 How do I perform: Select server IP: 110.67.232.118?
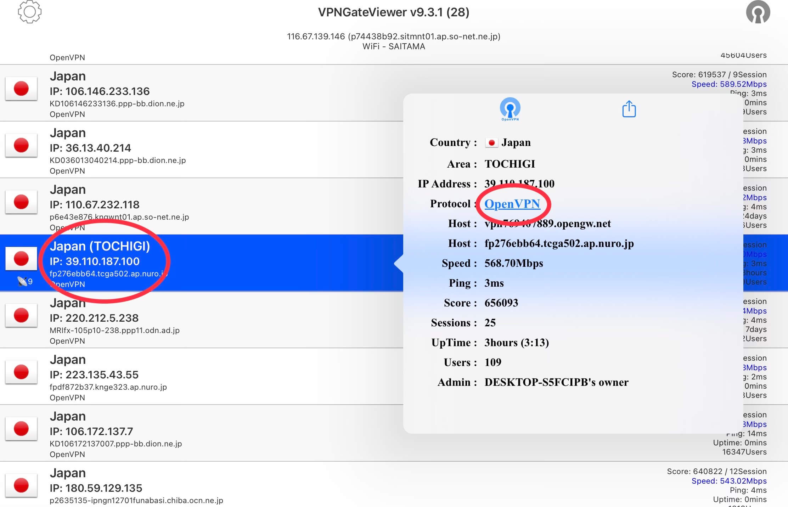click(x=95, y=205)
